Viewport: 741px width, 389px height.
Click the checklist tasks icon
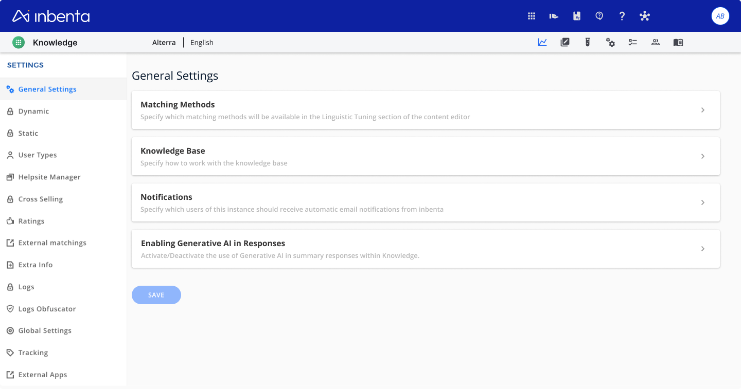point(633,43)
